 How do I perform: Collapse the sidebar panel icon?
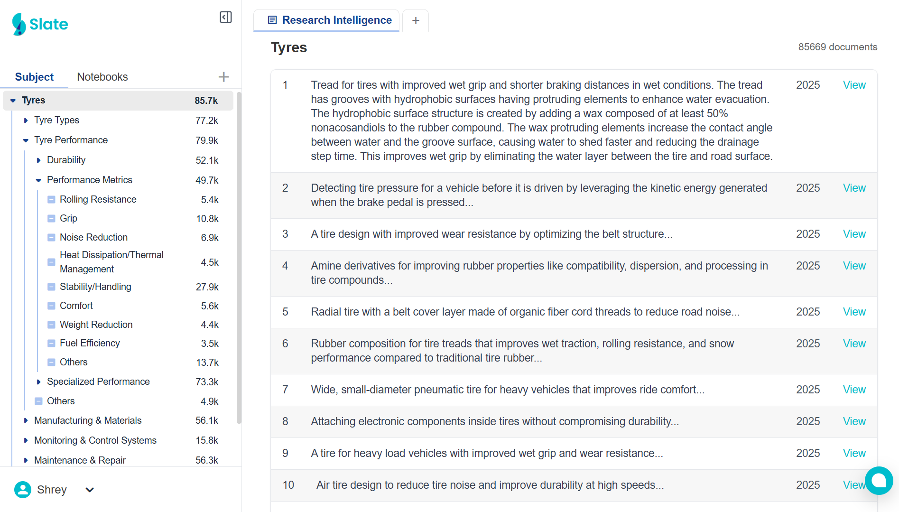coord(226,18)
